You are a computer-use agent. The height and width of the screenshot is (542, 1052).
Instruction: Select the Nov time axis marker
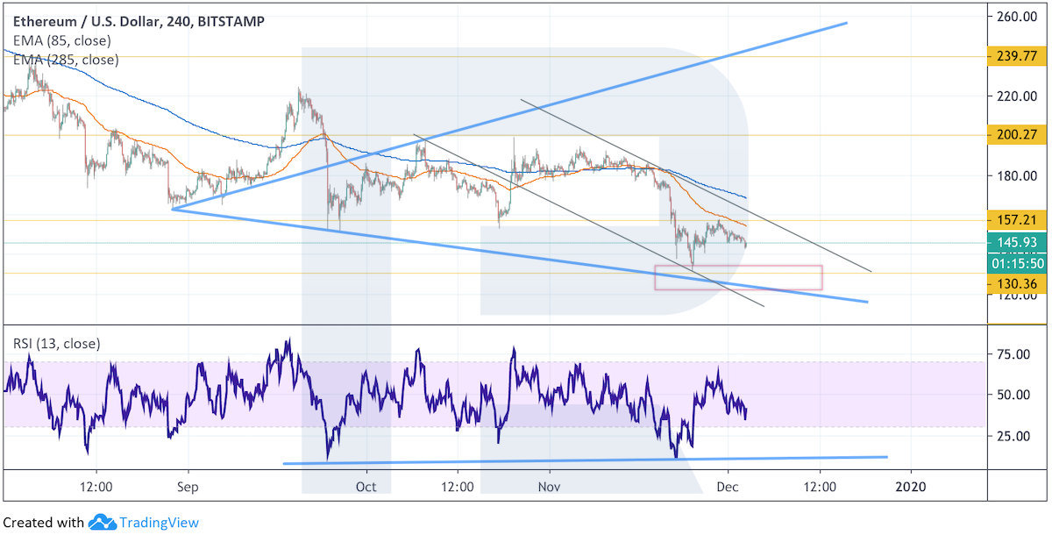click(549, 485)
